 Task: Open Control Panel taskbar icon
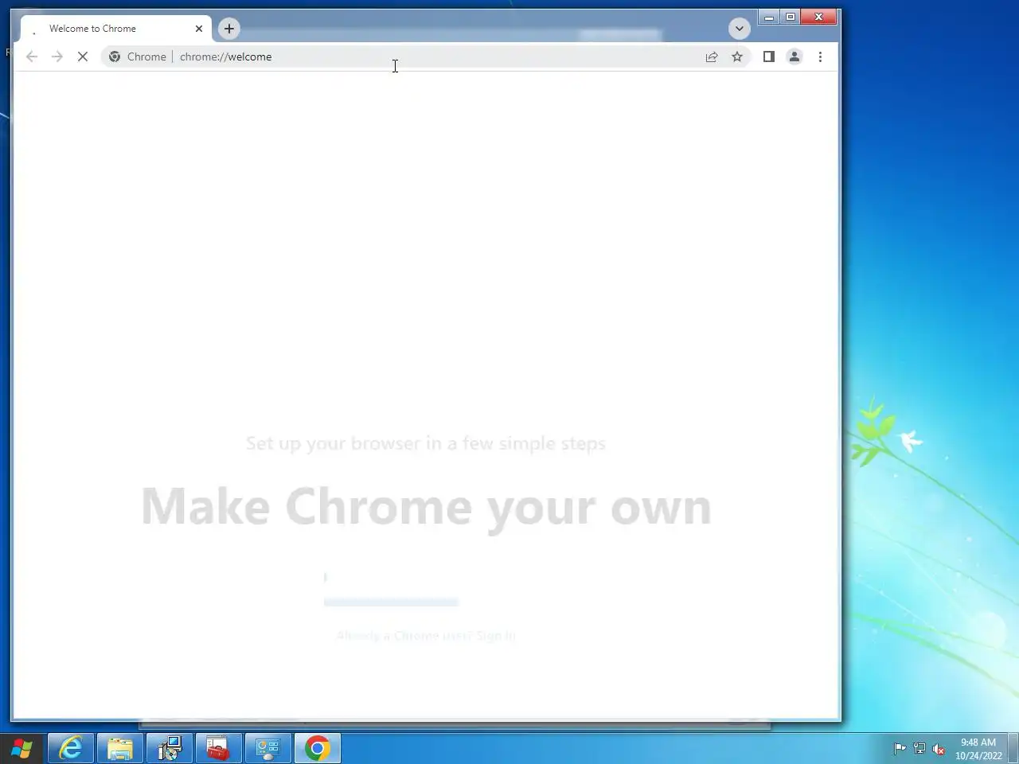coord(268,748)
